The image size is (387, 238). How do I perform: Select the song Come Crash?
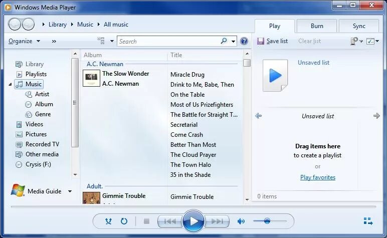coord(186,135)
